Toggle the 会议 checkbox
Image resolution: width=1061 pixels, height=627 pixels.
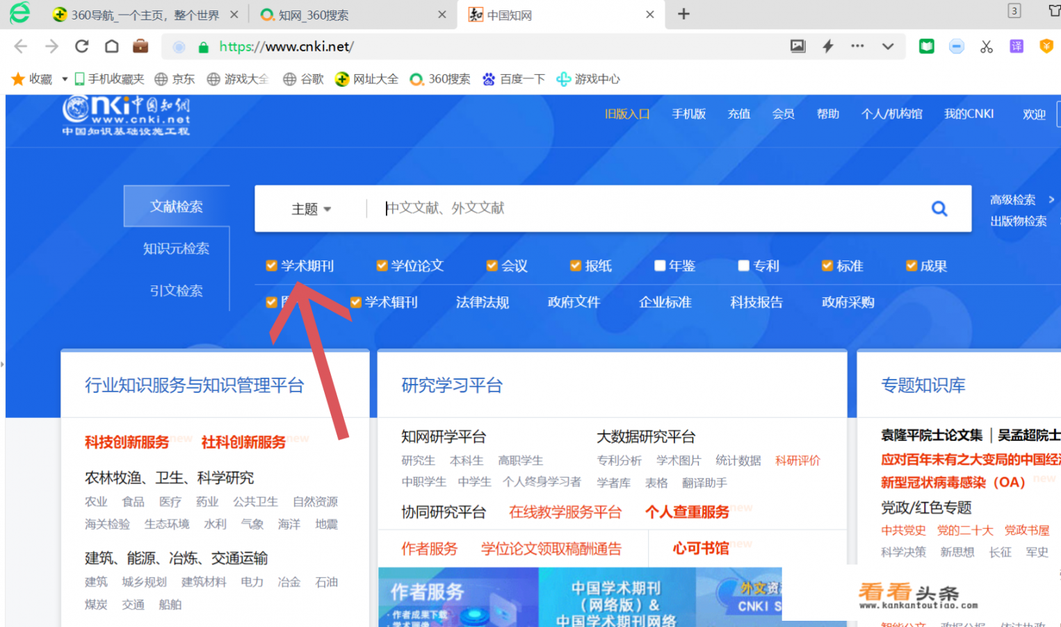coord(492,265)
